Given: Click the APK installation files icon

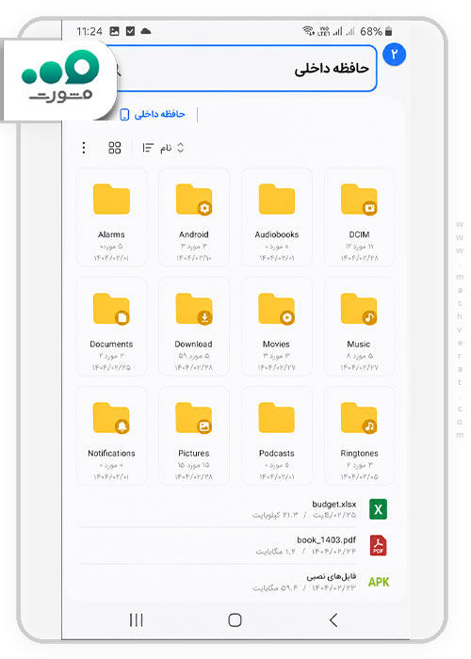Looking at the screenshot, I should click(379, 582).
